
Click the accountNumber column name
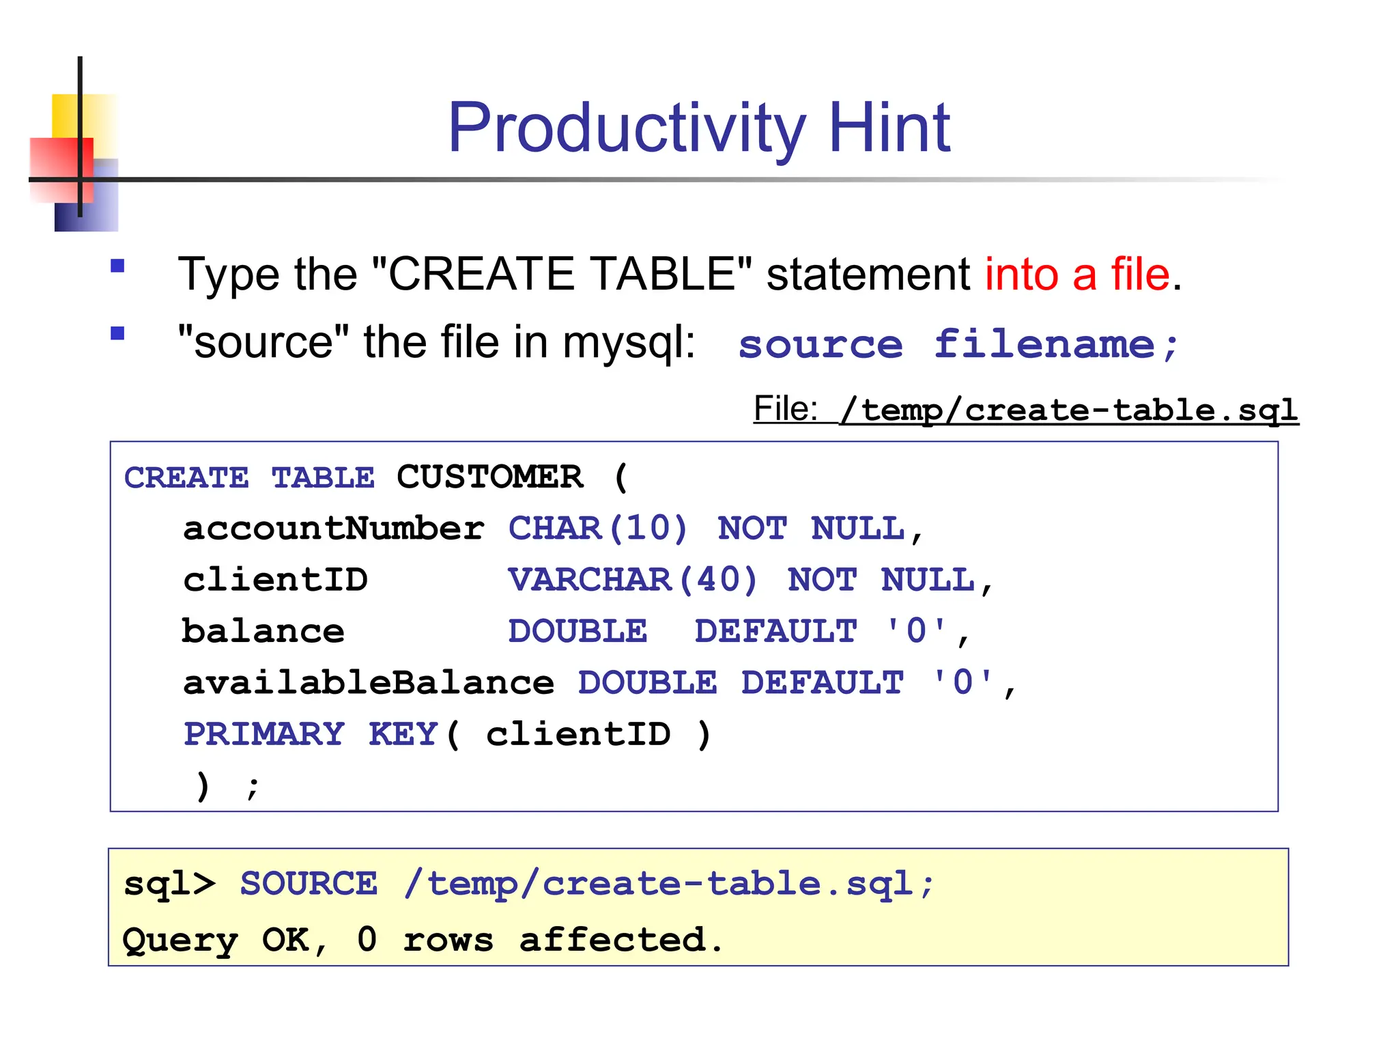coord(333,529)
